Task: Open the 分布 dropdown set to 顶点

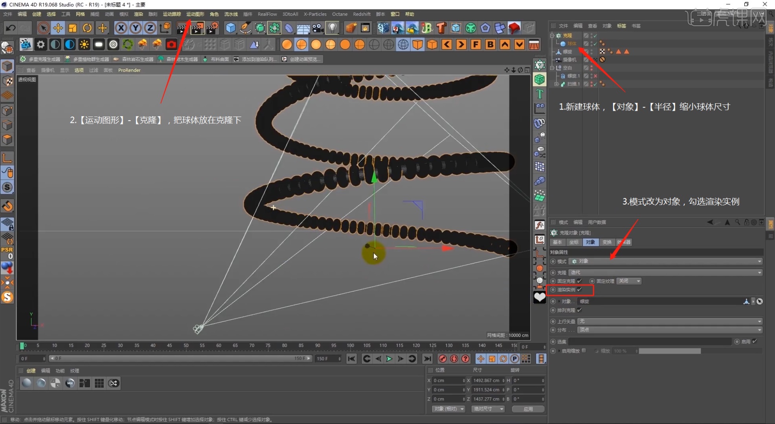Action: click(x=670, y=330)
